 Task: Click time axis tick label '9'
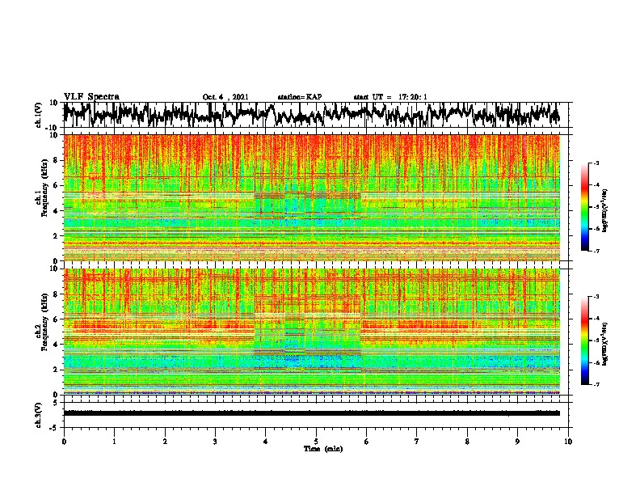517,441
